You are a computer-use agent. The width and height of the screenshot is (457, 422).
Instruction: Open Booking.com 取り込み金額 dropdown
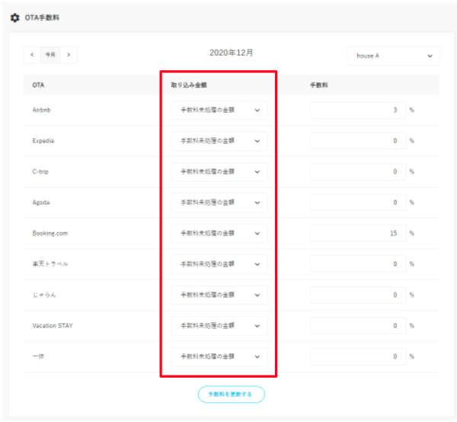point(219,233)
